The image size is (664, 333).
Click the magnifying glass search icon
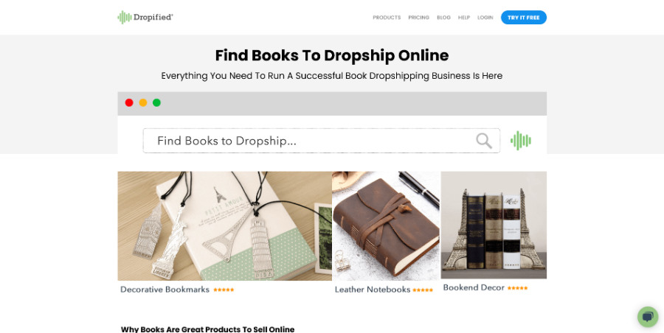click(x=483, y=141)
